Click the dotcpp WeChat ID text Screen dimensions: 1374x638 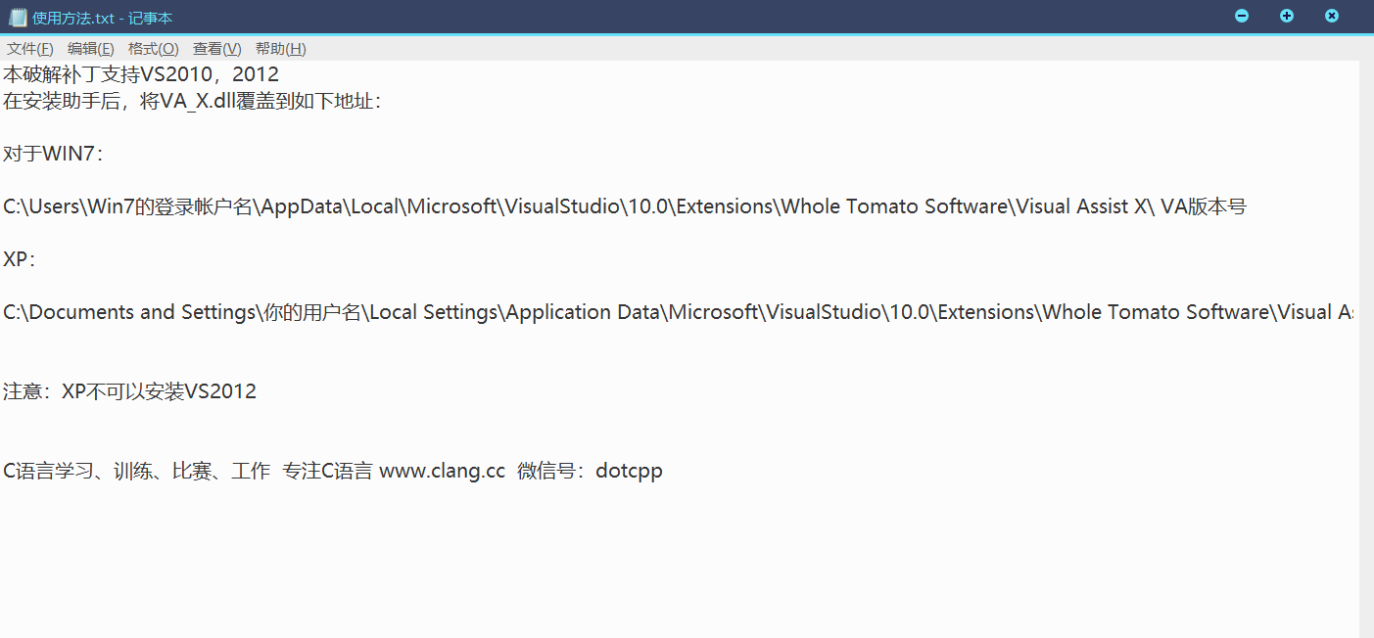629,471
